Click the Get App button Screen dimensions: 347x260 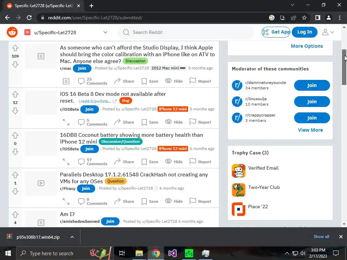pos(276,32)
